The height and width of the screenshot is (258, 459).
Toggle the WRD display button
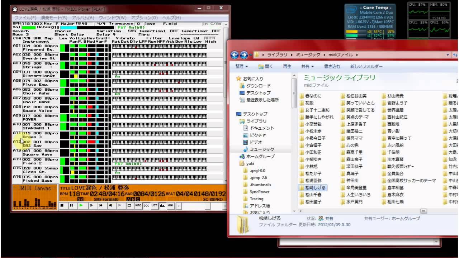(x=138, y=205)
